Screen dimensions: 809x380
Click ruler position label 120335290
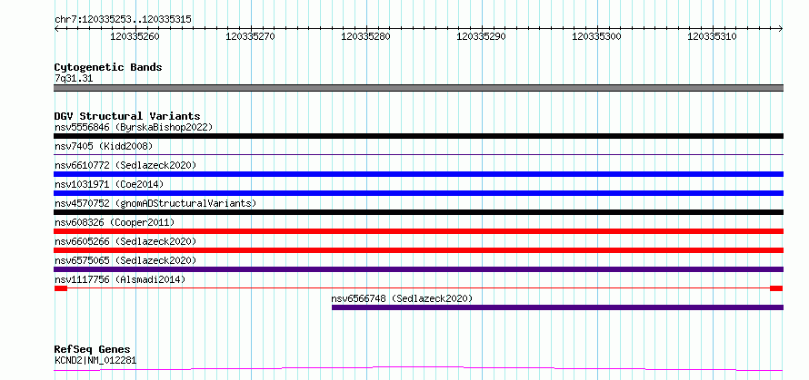(482, 36)
